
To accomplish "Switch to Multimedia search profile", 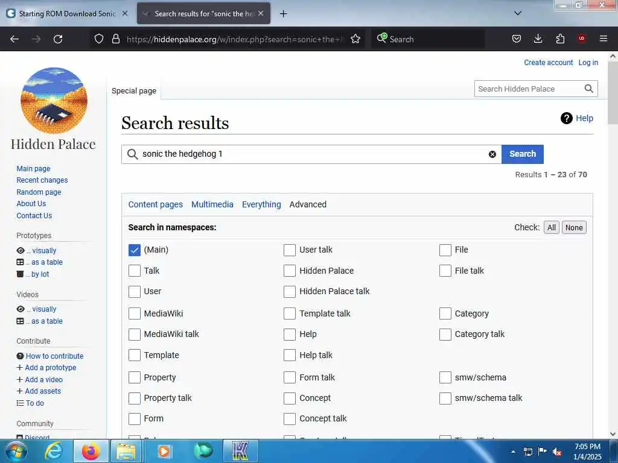I will pyautogui.click(x=212, y=205).
